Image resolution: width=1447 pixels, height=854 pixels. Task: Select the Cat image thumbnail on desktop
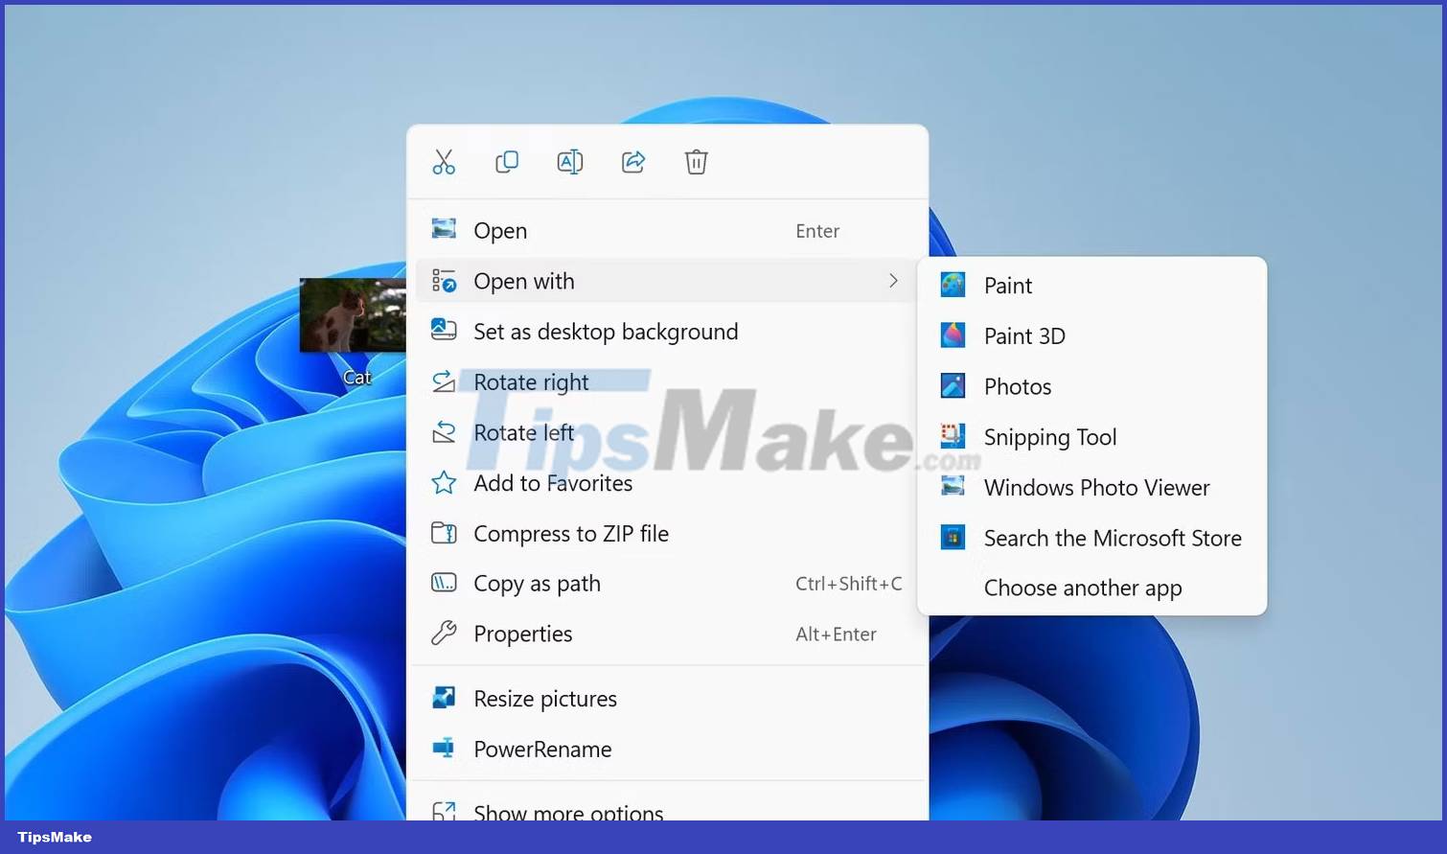click(352, 316)
